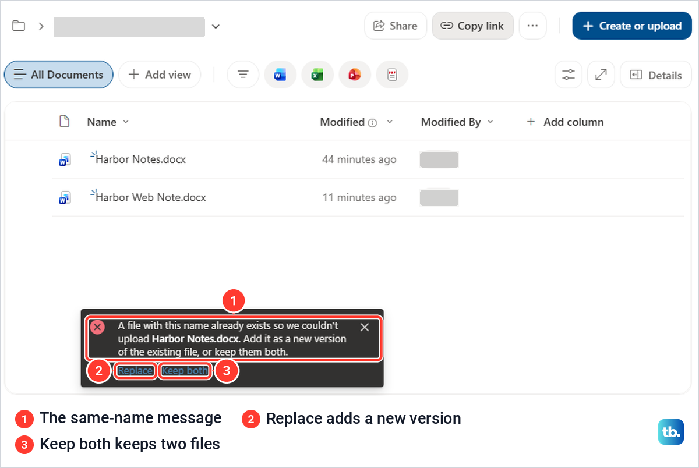This screenshot has width=699, height=468.
Task: Open the view settings sliders icon
Action: 568,75
